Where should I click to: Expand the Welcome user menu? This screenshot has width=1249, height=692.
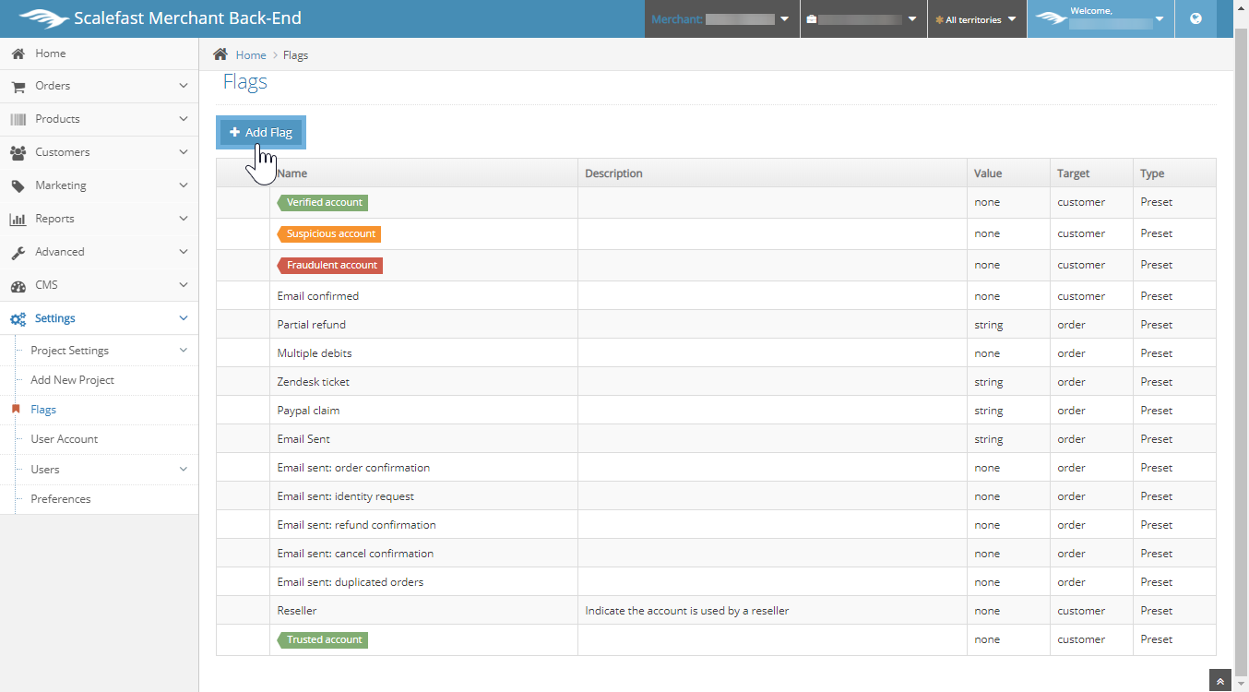pyautogui.click(x=1100, y=18)
